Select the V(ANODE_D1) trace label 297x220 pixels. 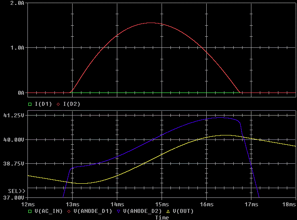[93, 211]
